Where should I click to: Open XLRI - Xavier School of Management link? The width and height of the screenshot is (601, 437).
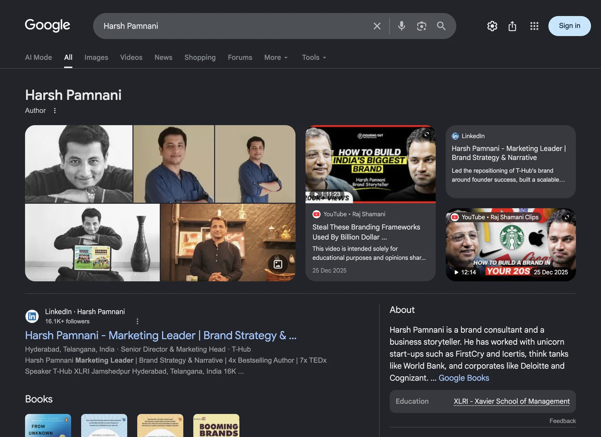pos(512,401)
